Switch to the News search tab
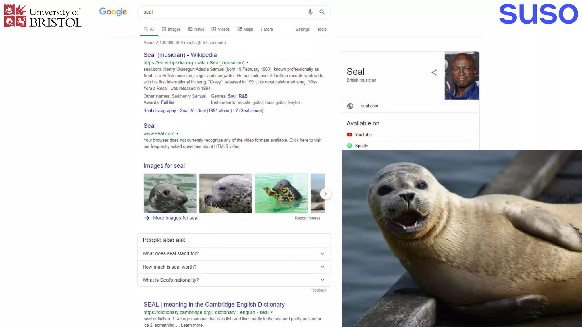This screenshot has width=582, height=327. coord(196,29)
